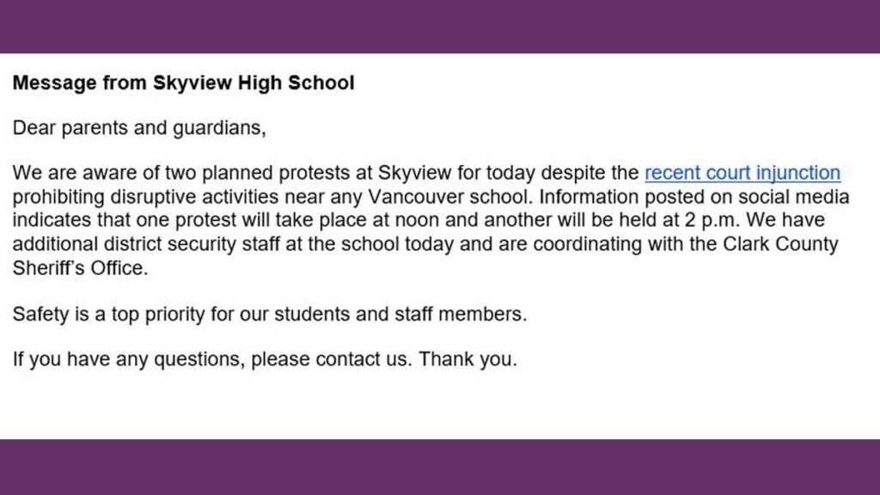Click the bottom purple banner
880x495 pixels.
pos(440,467)
